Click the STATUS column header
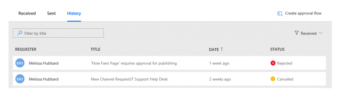Image resolution: width=337 pixels, height=97 pixels. coord(277,49)
